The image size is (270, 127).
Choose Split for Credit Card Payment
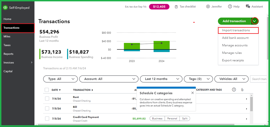click(x=185, y=118)
